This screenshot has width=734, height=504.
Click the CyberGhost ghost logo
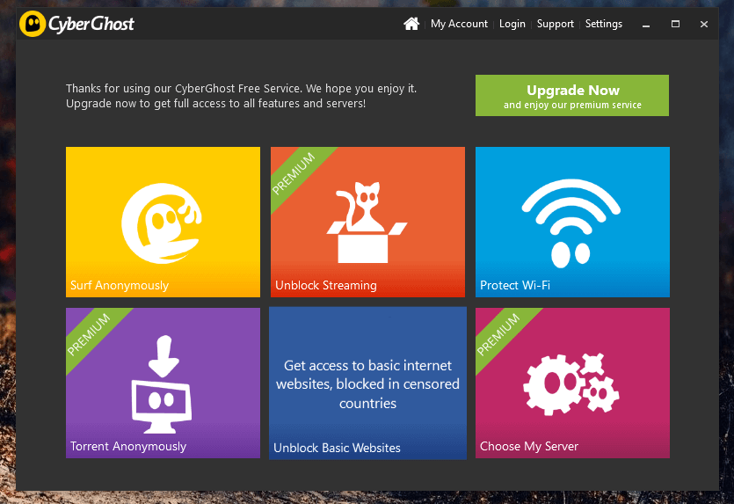[33, 24]
